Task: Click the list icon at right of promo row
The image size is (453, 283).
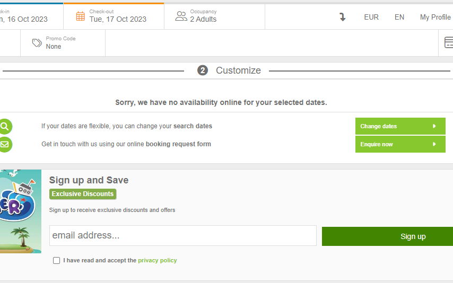Action: (x=449, y=42)
